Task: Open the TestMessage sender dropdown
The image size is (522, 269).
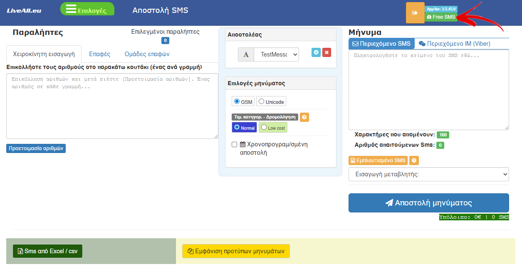Action: pos(277,54)
